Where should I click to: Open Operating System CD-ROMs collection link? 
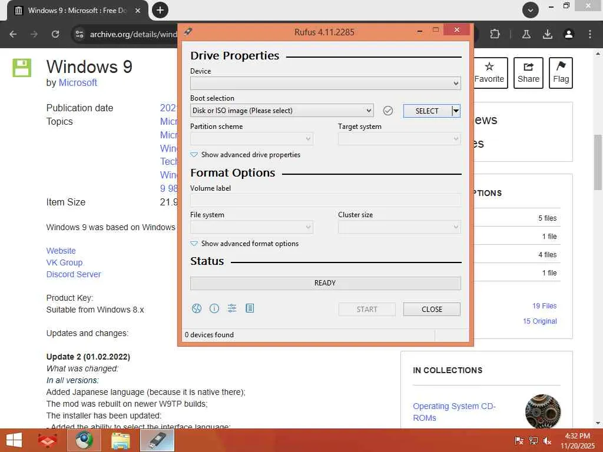[x=454, y=412]
